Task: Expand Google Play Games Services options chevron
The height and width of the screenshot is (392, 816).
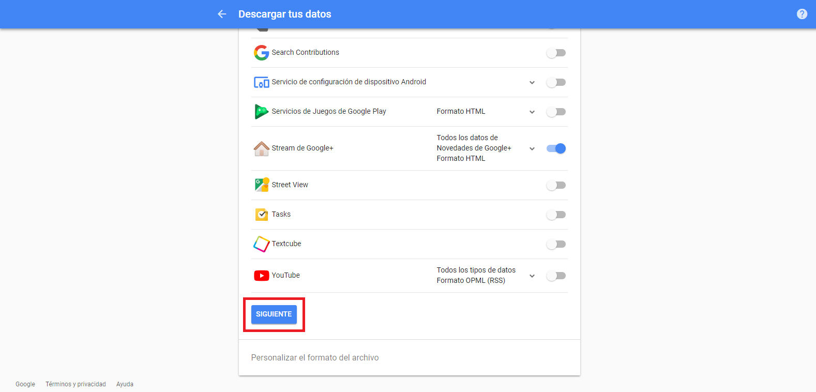Action: [x=532, y=112]
